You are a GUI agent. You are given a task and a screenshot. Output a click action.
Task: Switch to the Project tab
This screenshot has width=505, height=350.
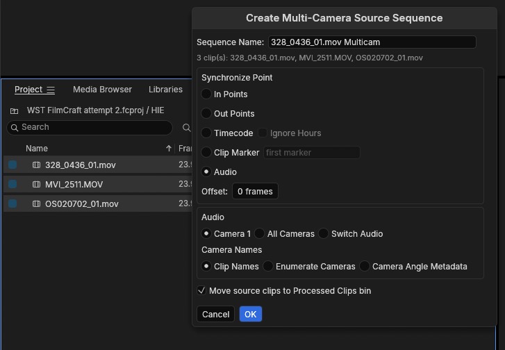click(x=28, y=90)
